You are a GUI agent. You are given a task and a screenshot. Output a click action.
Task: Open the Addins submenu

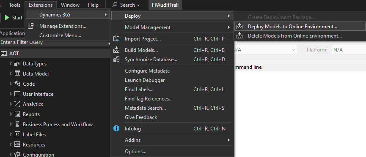click(172, 140)
